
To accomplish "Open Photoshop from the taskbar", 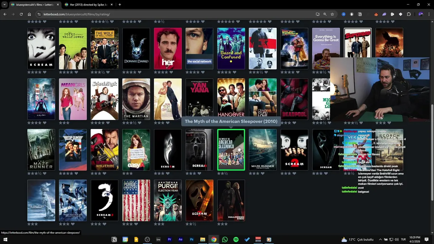I will pyautogui.click(x=192, y=240).
